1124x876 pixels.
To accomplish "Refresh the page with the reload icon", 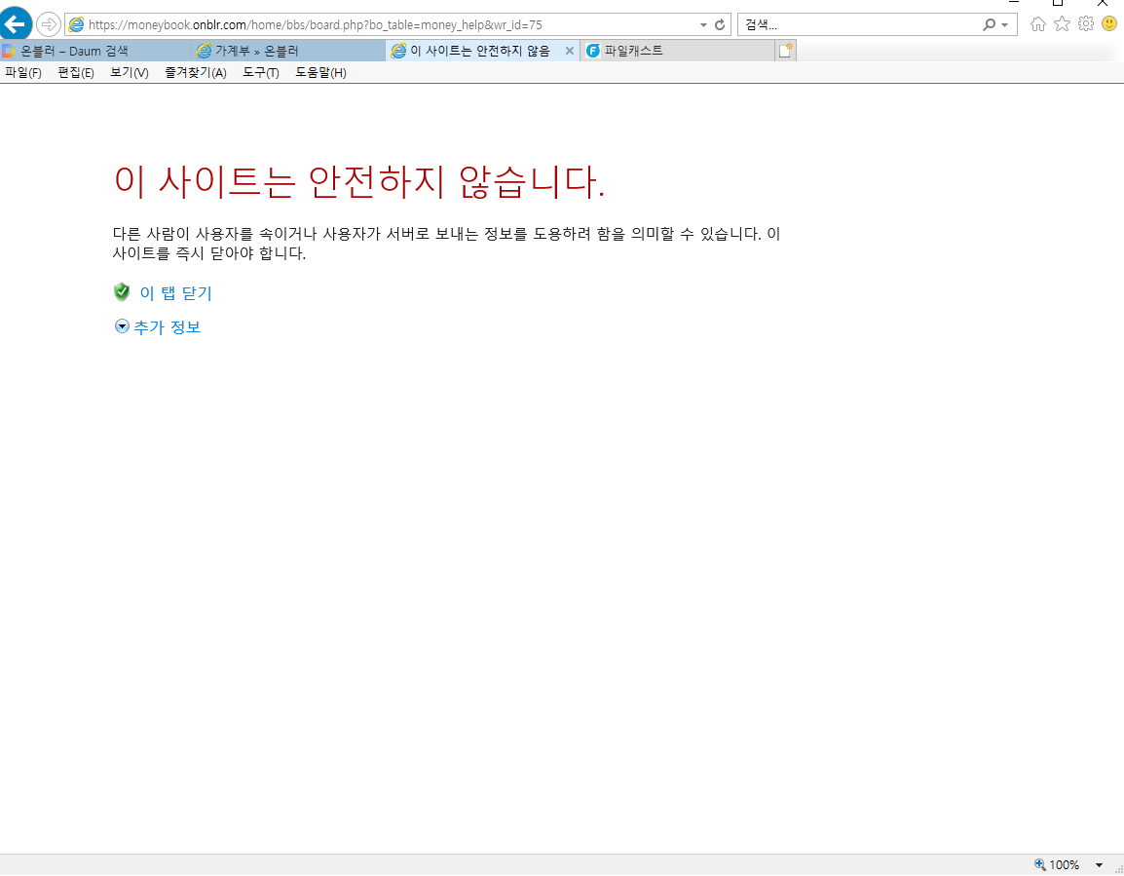I will point(720,24).
